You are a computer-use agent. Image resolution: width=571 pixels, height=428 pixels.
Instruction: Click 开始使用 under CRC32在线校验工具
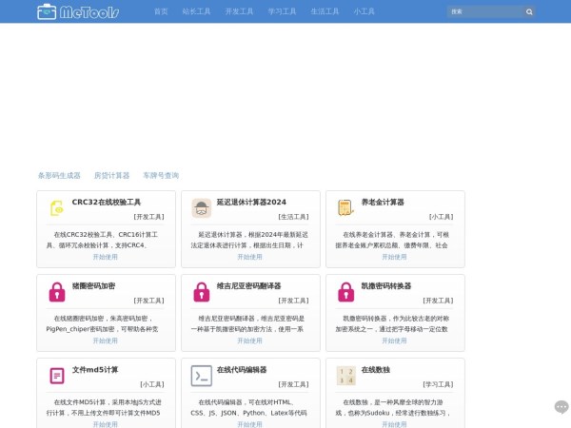point(105,257)
